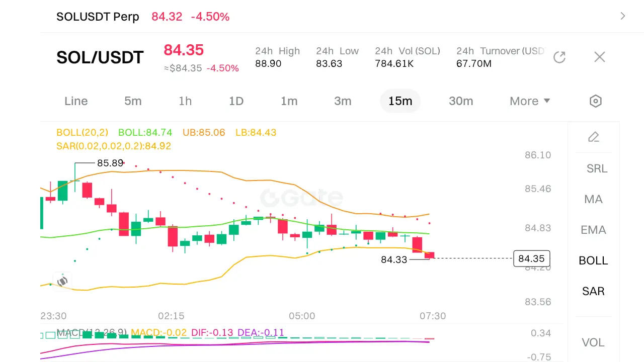Click the 24h High value 88.90
This screenshot has width=644, height=362.
coord(268,64)
